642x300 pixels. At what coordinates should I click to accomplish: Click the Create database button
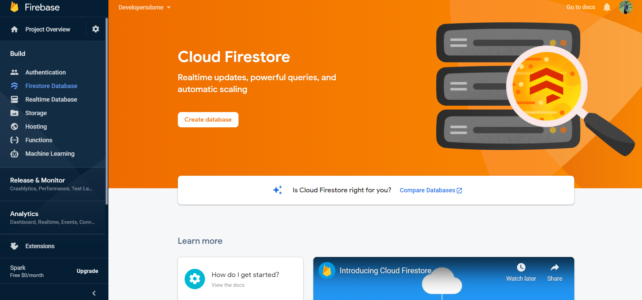coord(208,120)
